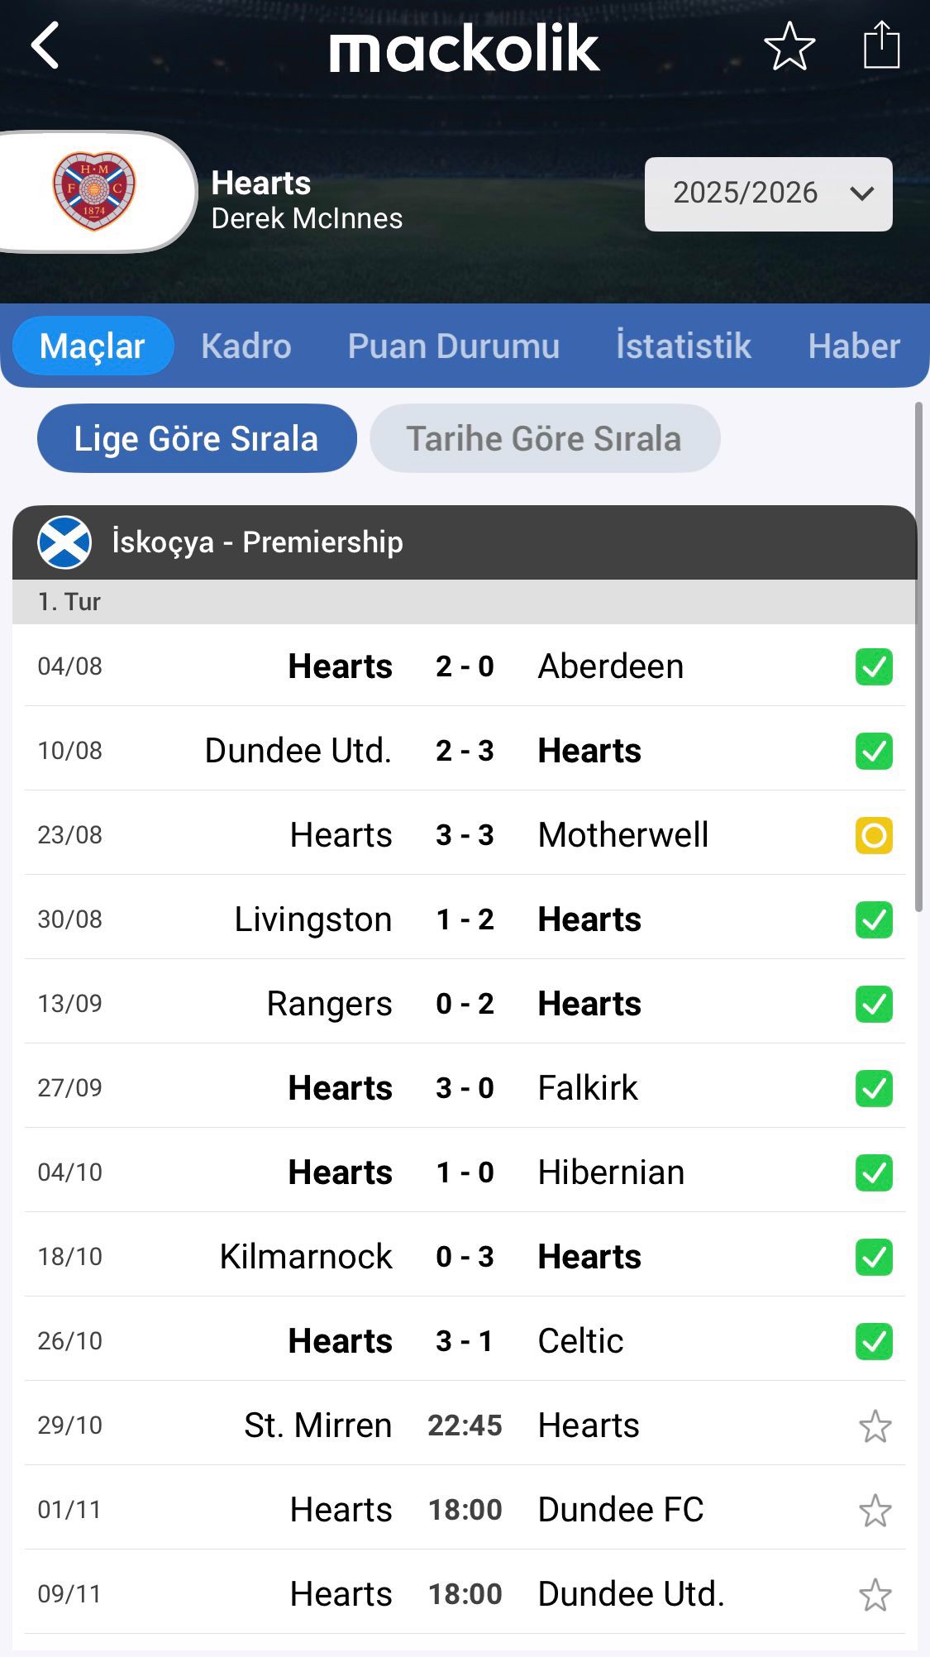Open the Hearts 1 - 0 Hibernian match
Viewport: 930px width, 1657px height.
coord(465,1172)
